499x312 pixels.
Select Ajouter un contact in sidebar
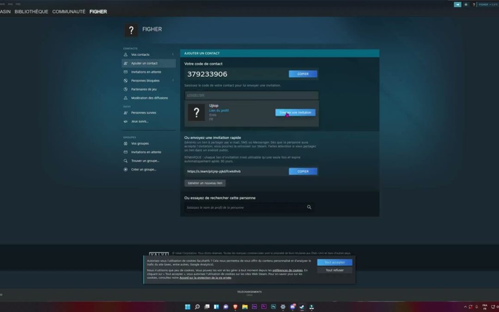point(149,63)
